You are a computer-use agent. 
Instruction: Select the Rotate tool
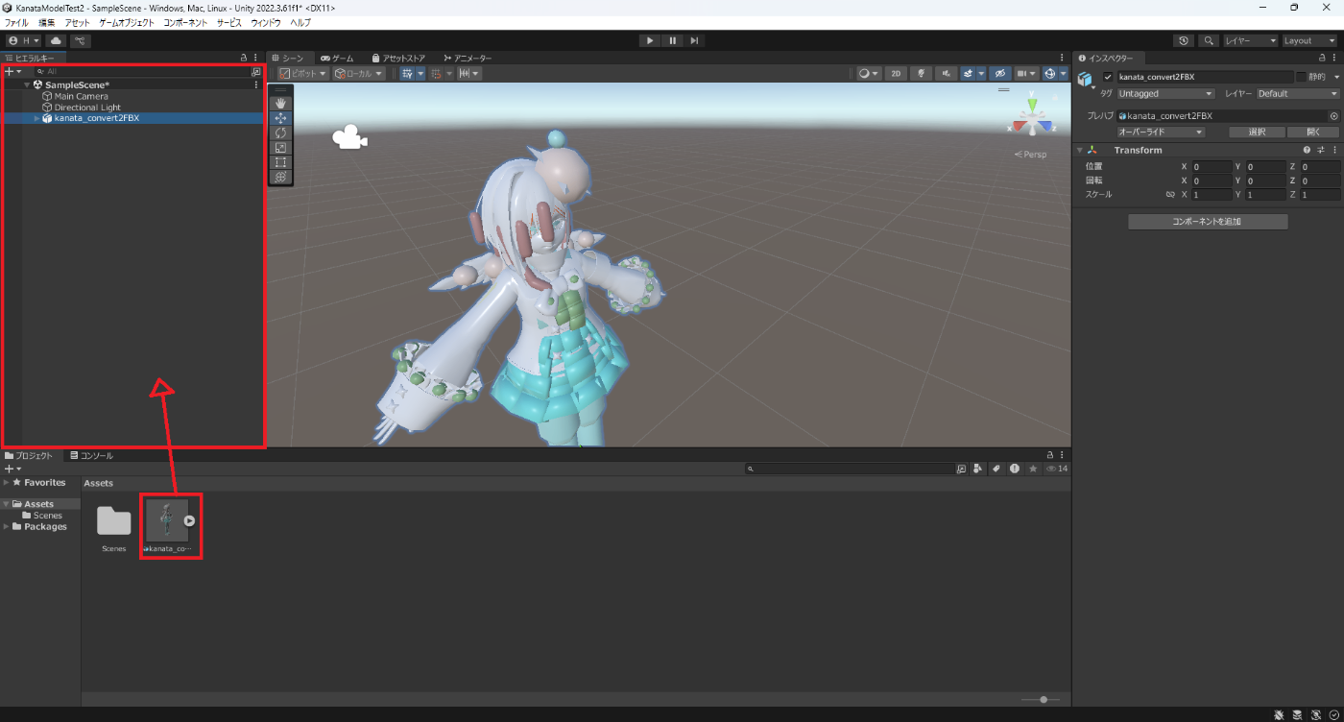click(x=281, y=132)
